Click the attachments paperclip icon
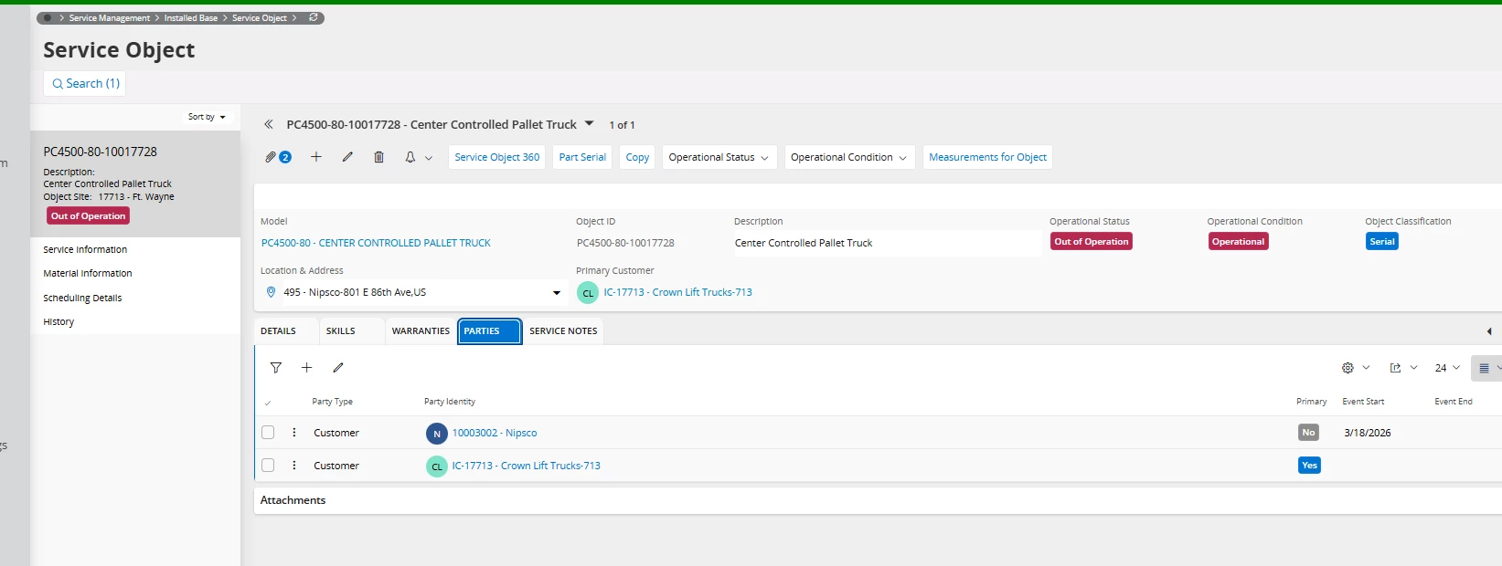The image size is (1502, 566). 272,157
